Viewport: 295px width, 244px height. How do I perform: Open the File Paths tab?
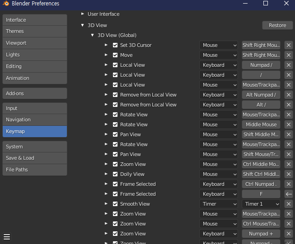[x=35, y=170]
